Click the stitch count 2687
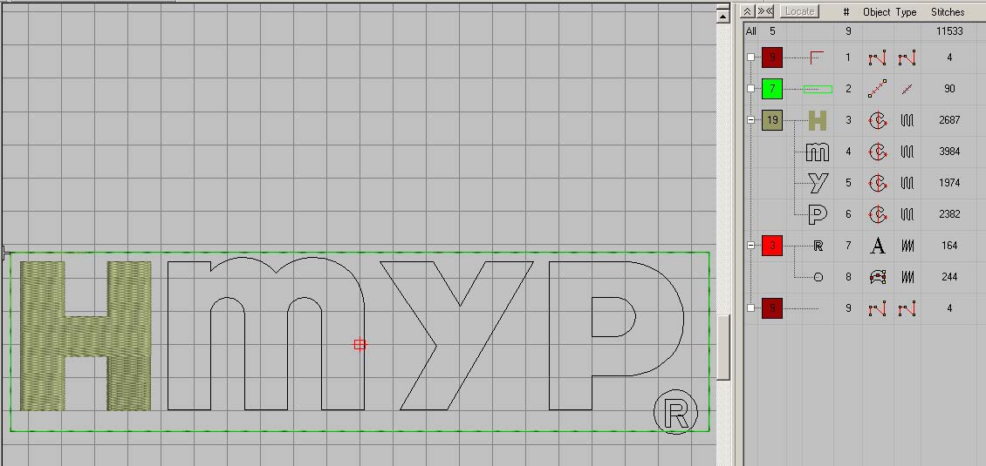The height and width of the screenshot is (466, 986). click(949, 120)
